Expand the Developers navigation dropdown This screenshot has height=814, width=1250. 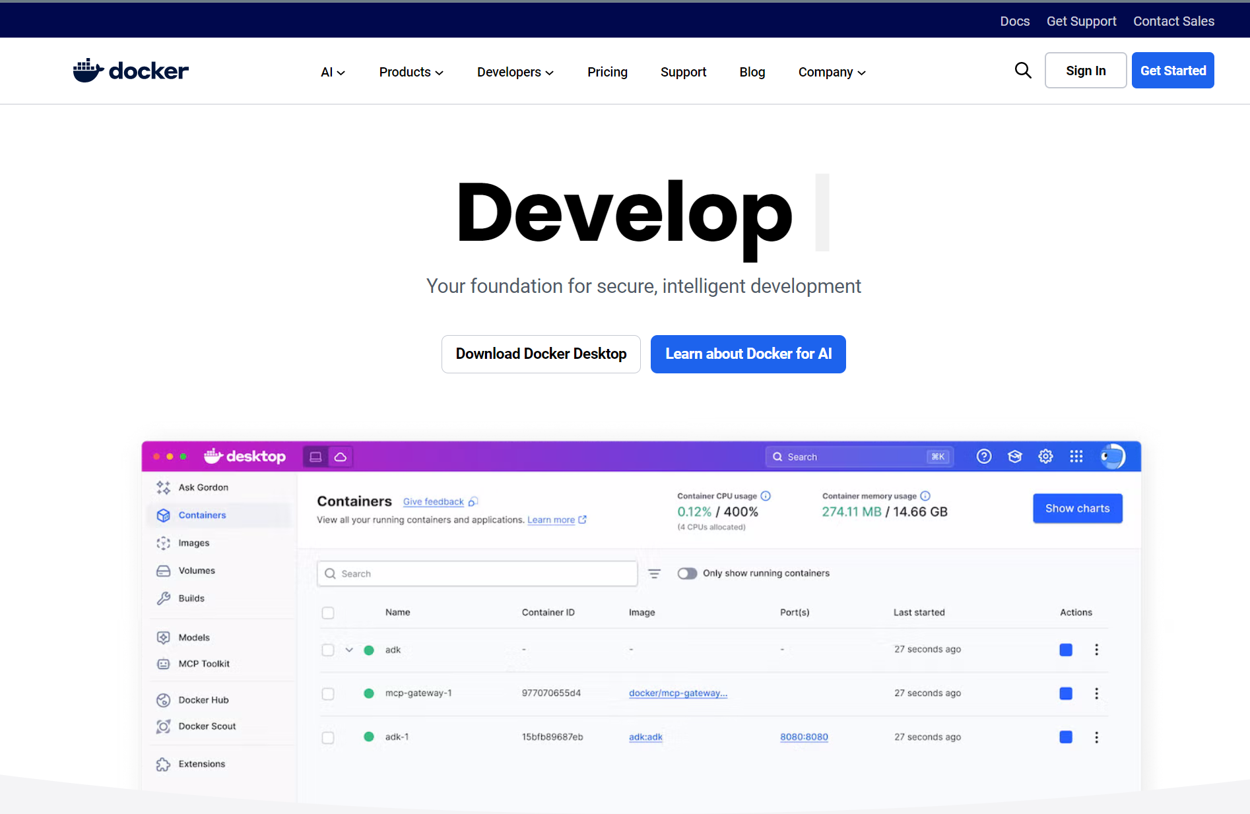pyautogui.click(x=515, y=72)
